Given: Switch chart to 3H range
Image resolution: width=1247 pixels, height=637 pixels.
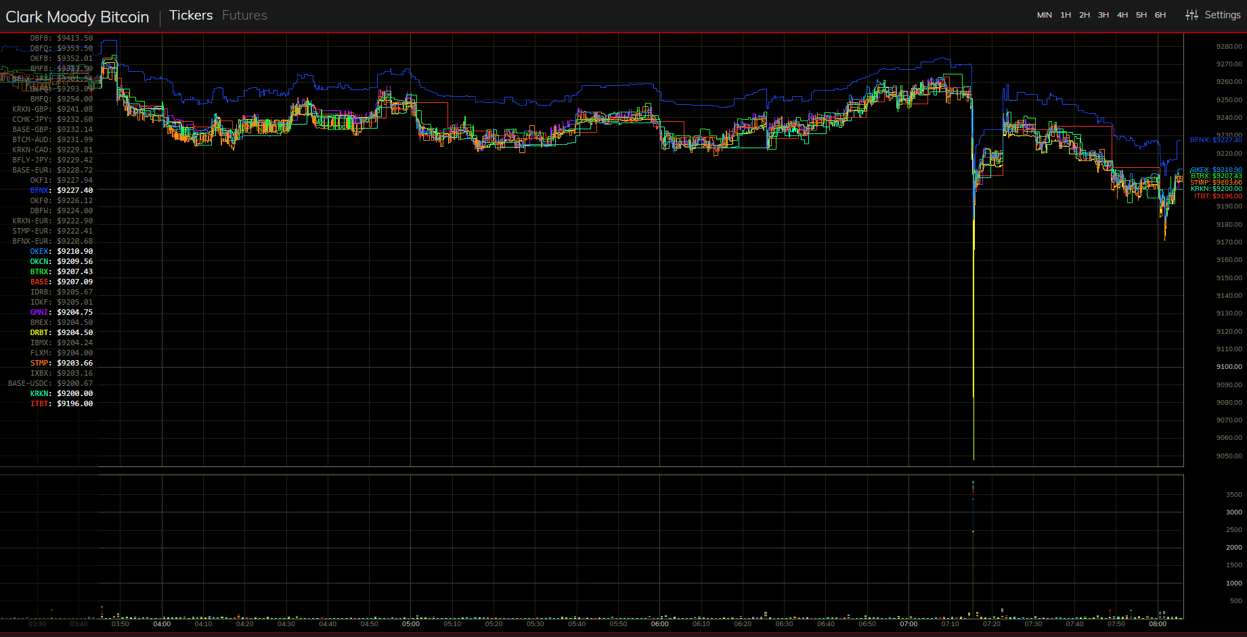Looking at the screenshot, I should pos(1103,15).
